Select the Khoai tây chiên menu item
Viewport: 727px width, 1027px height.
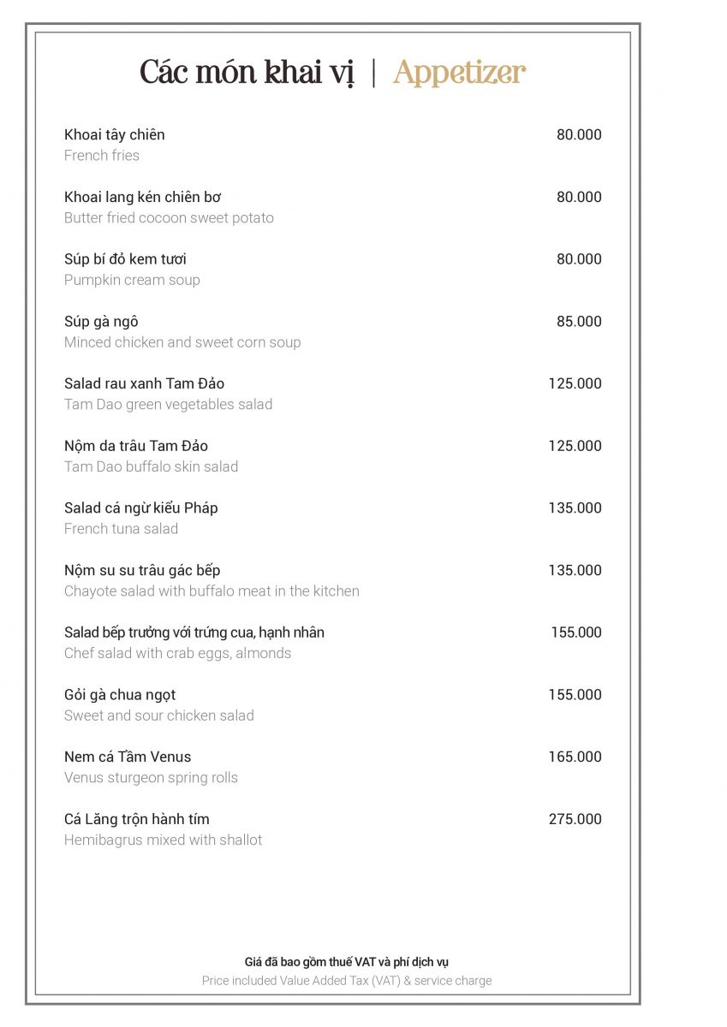(115, 134)
